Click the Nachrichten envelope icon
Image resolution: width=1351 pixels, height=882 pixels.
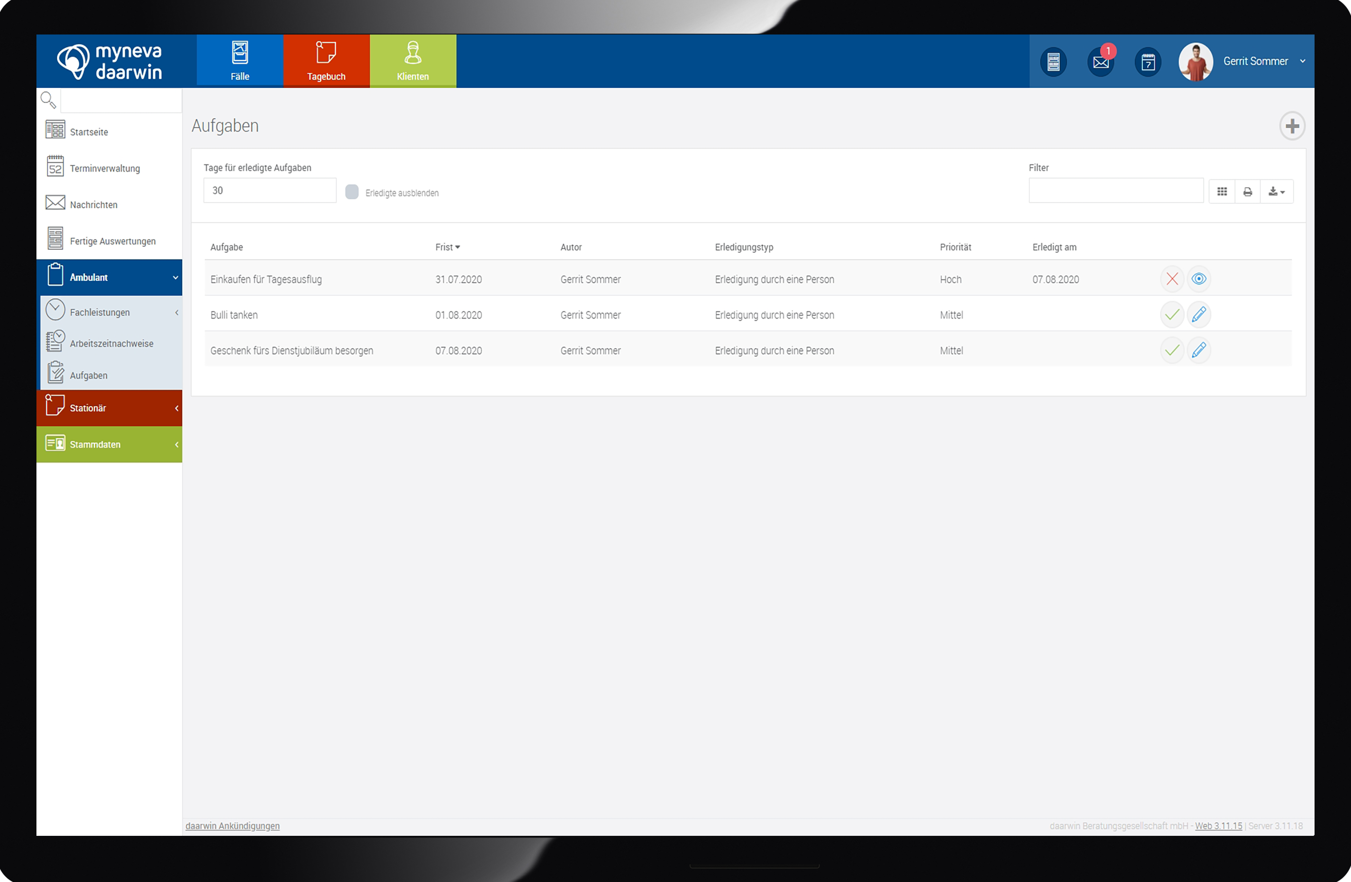(x=55, y=202)
